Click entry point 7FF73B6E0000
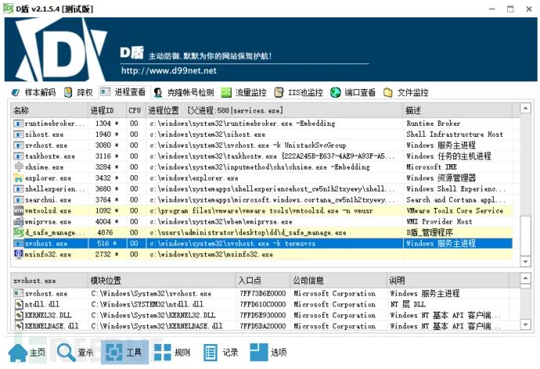 tap(263, 293)
